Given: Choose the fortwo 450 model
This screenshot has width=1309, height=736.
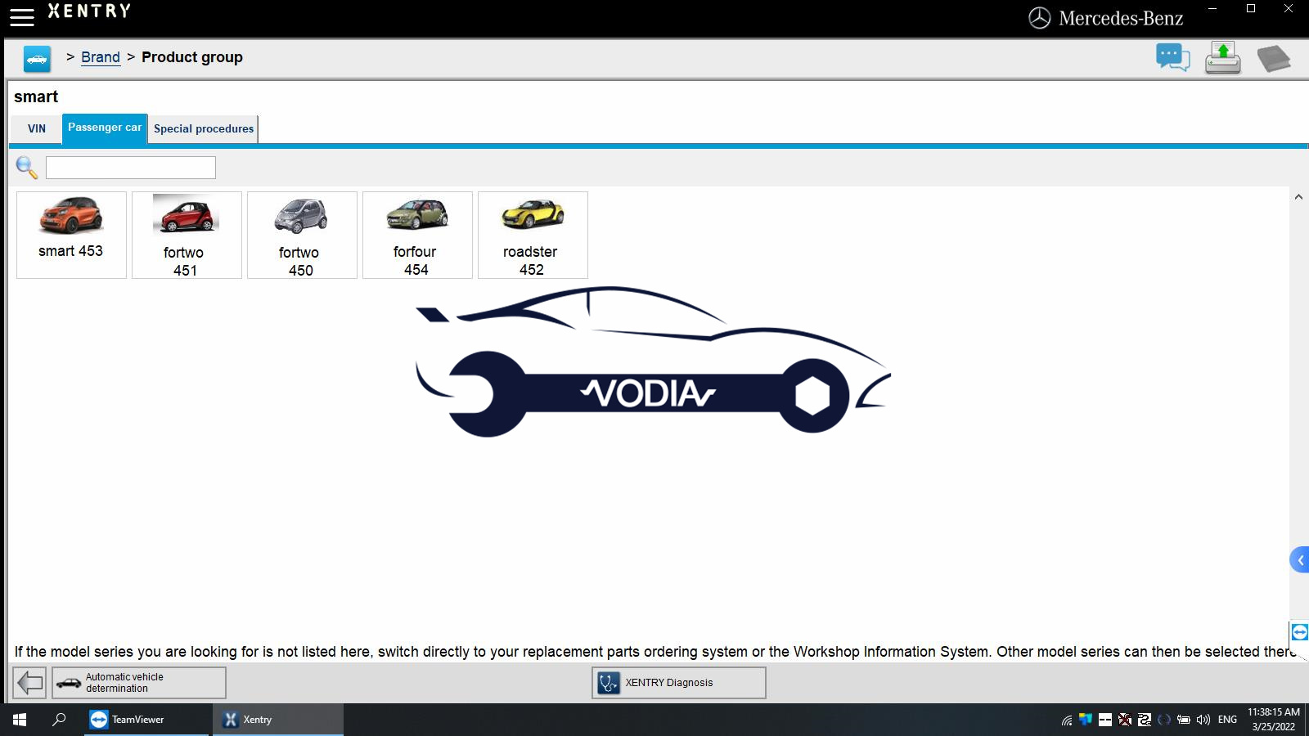Looking at the screenshot, I should coord(302,235).
